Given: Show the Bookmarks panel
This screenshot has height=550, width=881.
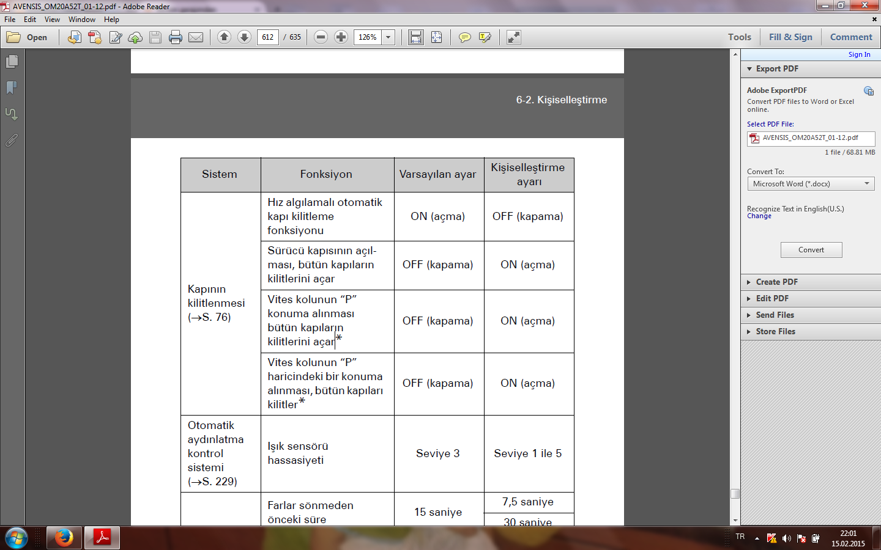Looking at the screenshot, I should 12,88.
